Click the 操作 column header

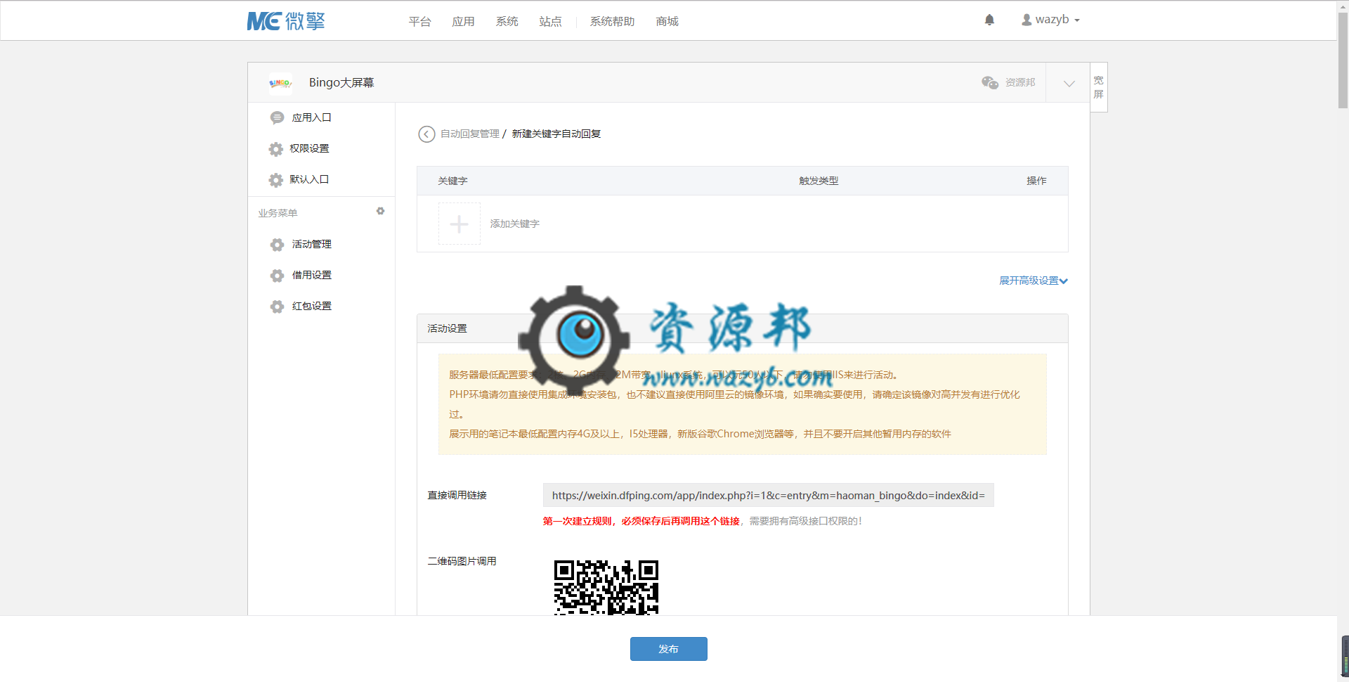click(x=1036, y=181)
